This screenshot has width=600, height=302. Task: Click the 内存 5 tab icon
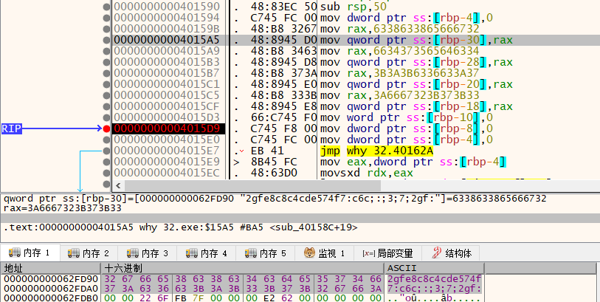point(252,253)
